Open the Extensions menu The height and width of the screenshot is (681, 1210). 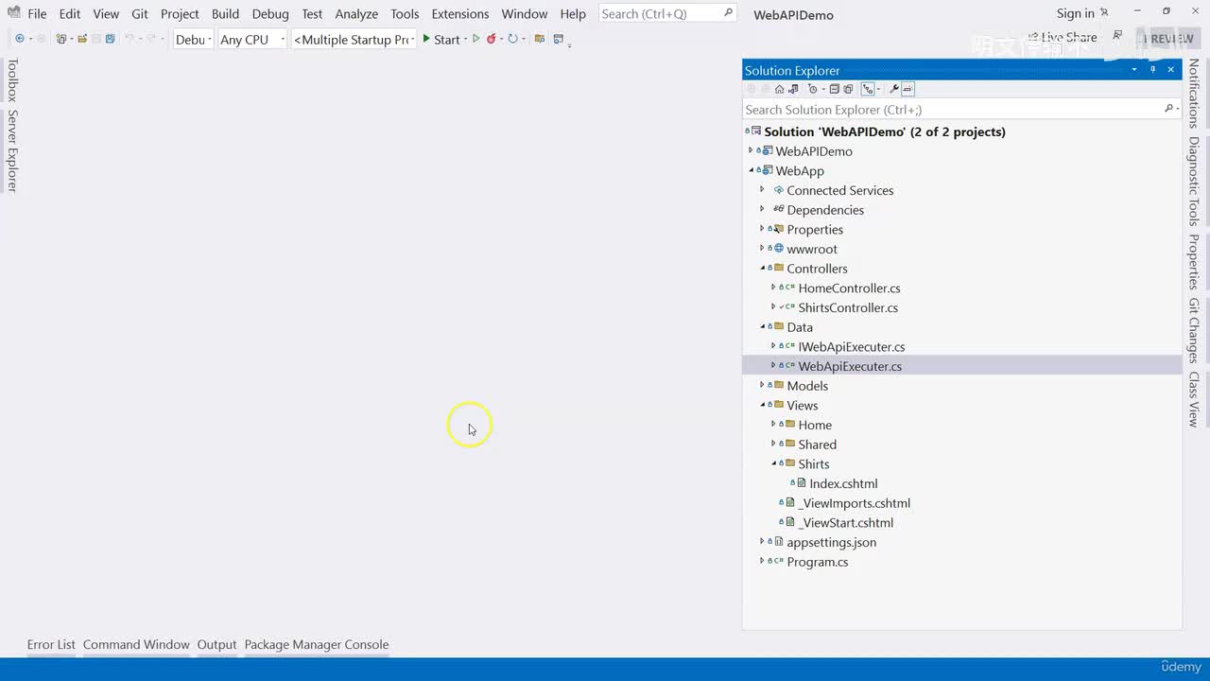460,13
